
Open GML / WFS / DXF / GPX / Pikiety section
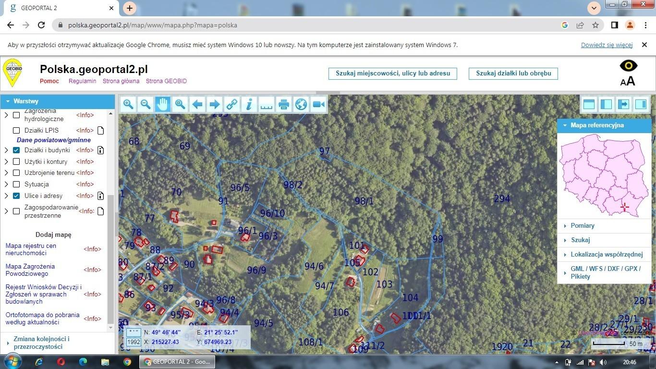[x=604, y=272]
